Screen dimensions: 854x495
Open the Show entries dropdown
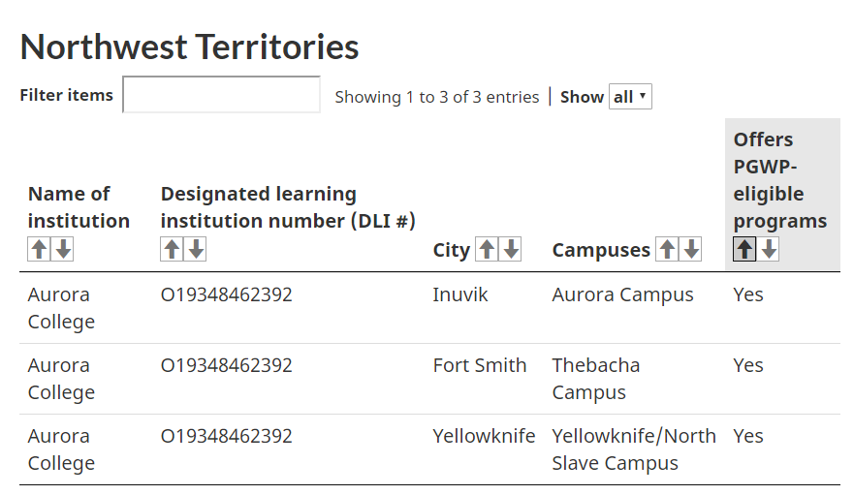tap(630, 97)
